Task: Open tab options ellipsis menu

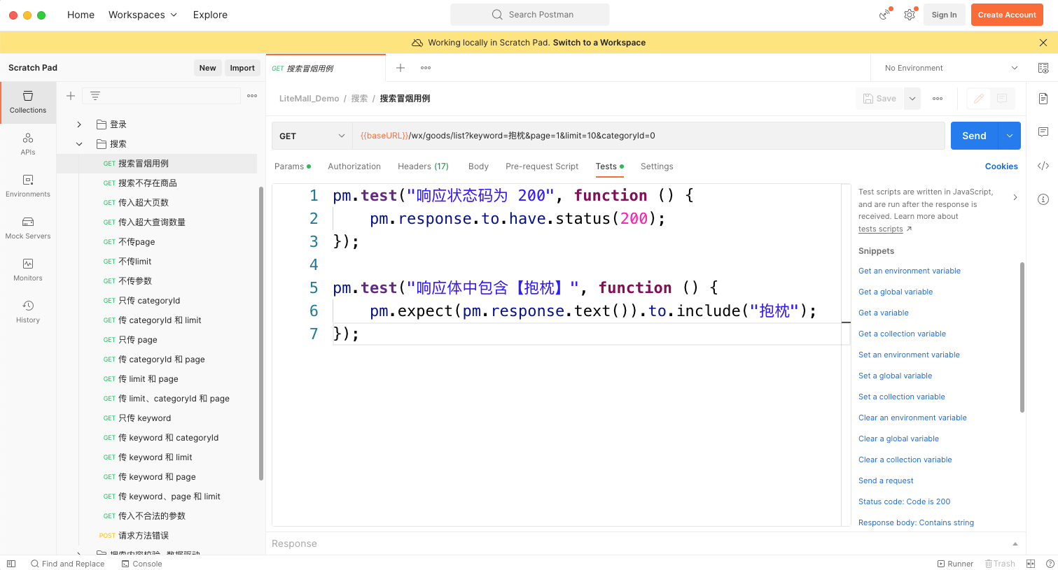Action: pos(426,68)
